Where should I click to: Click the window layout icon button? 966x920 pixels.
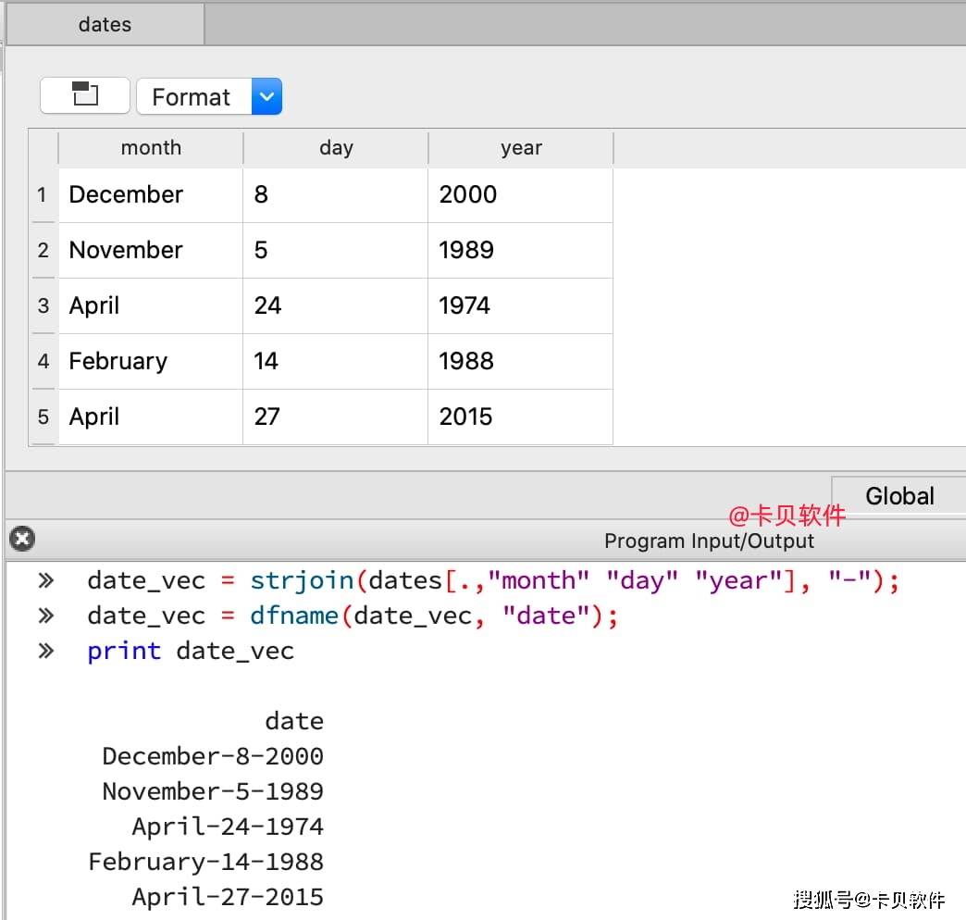(x=85, y=95)
